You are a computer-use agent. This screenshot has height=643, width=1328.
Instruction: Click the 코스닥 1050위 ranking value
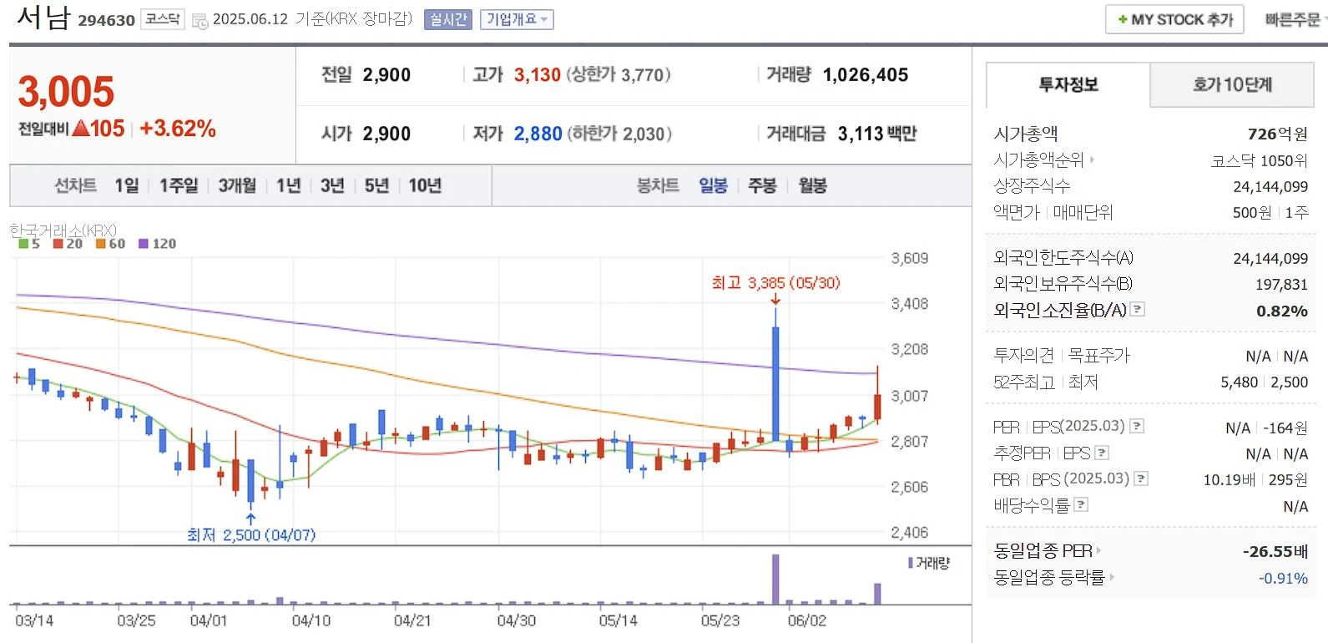(x=1260, y=160)
